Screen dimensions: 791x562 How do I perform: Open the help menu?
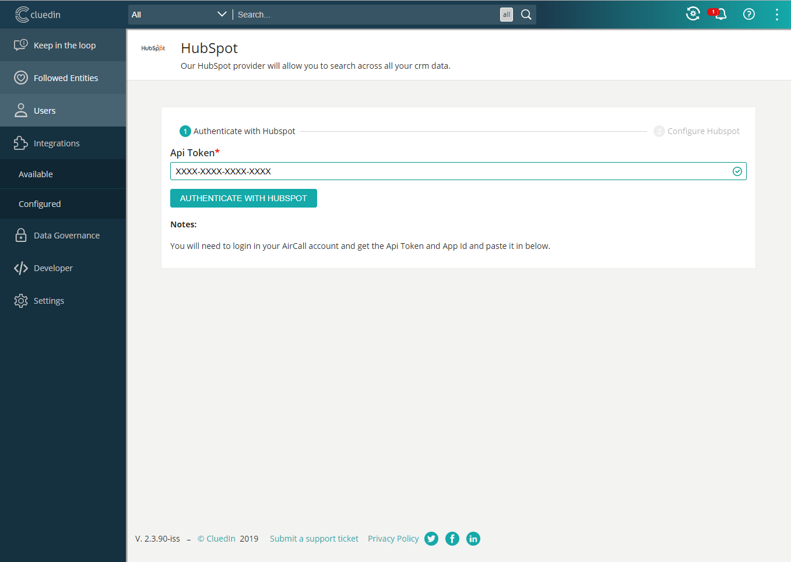(748, 14)
